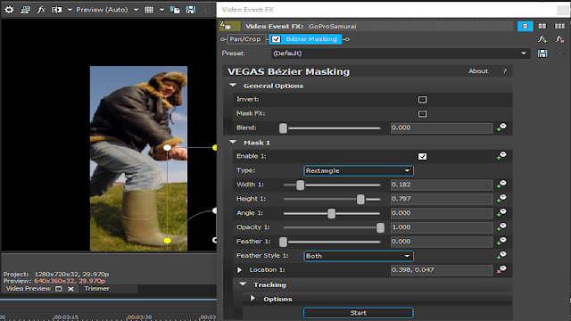The image size is (571, 321).
Task: Click the Plug-In Chain add FX icon
Action: coord(542,39)
